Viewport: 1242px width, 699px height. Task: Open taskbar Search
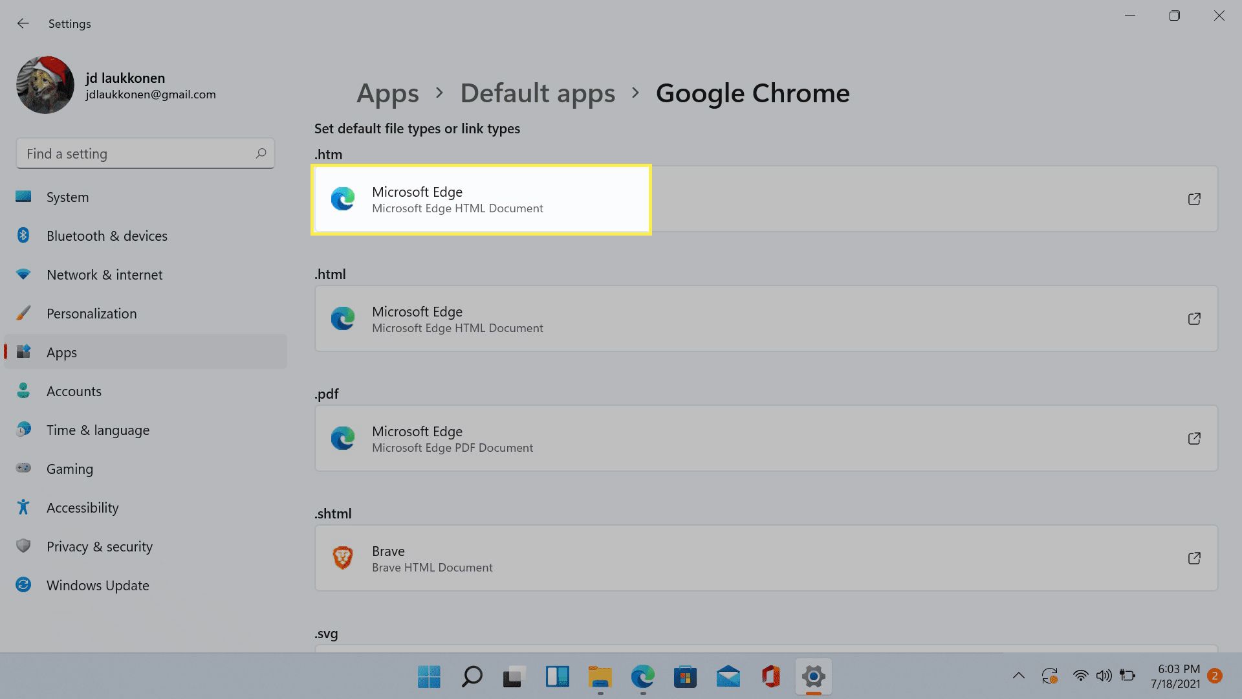472,677
